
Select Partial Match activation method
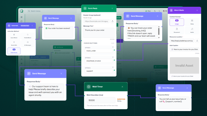[27, 36]
